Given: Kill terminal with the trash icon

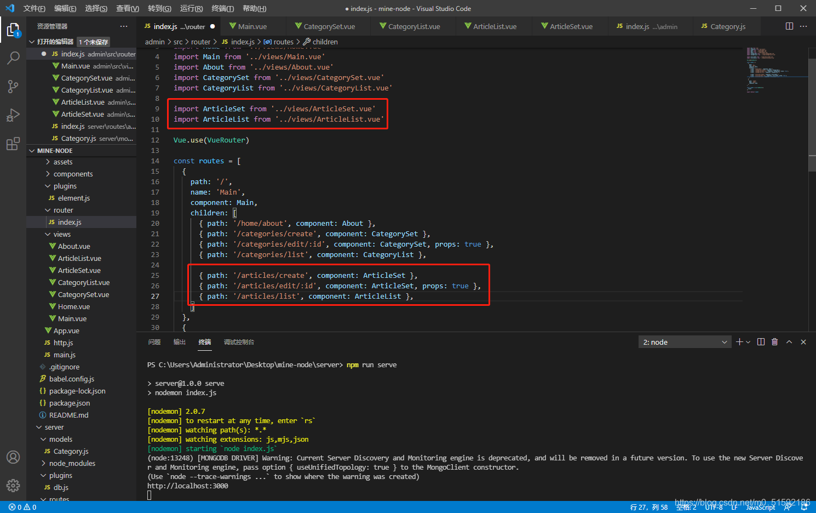Looking at the screenshot, I should [x=774, y=342].
